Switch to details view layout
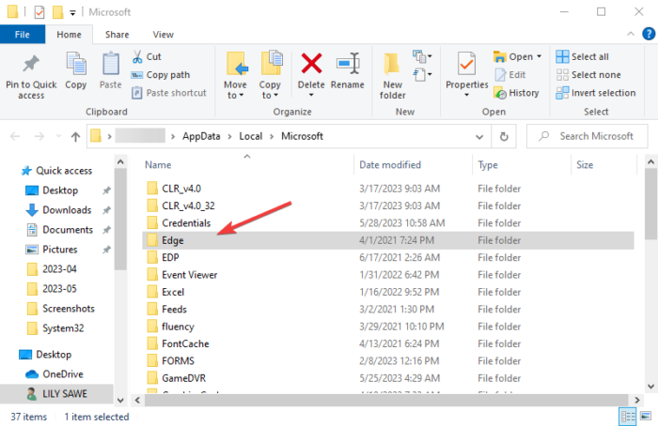Viewport: 658px width, 426px height. [x=628, y=417]
